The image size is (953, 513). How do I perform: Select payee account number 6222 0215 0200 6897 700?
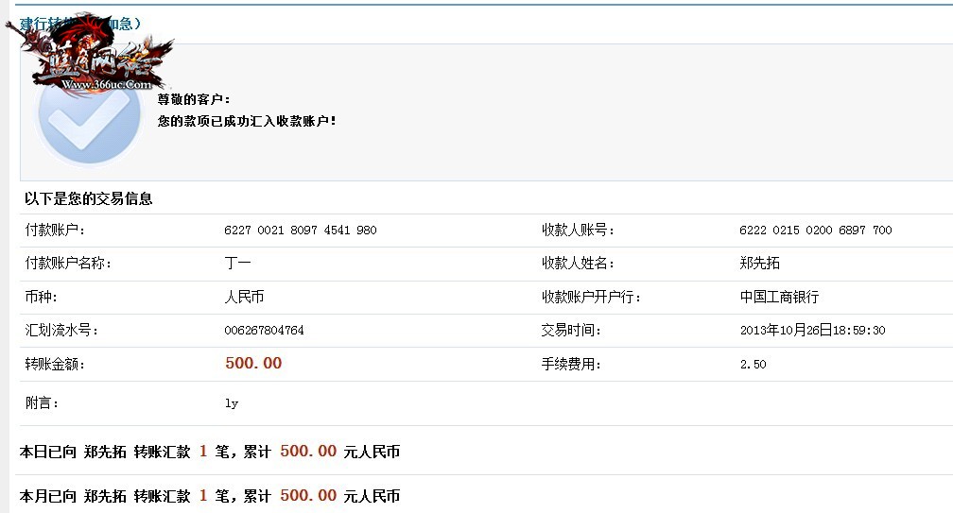point(815,231)
